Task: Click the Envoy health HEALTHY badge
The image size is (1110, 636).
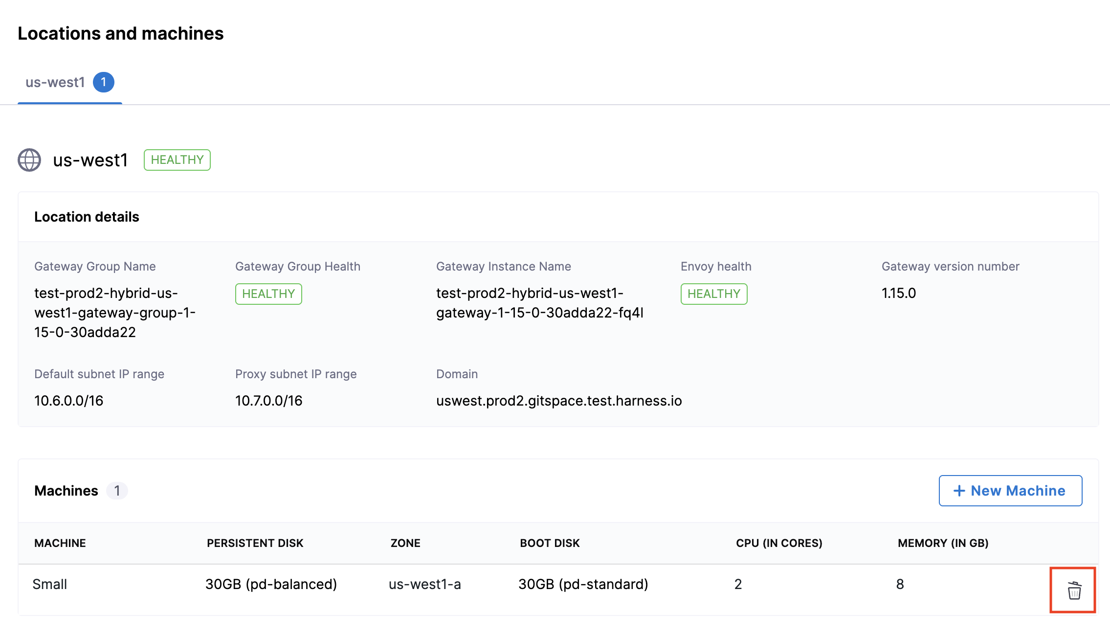Action: coord(713,294)
